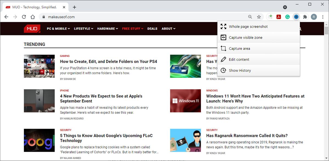Close the MUO tab
The width and height of the screenshot is (329, 161).
[x=64, y=7]
